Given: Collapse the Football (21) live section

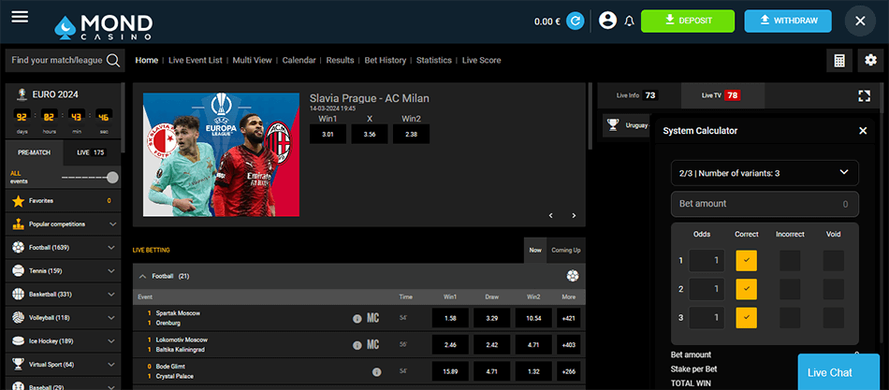Looking at the screenshot, I should (143, 276).
